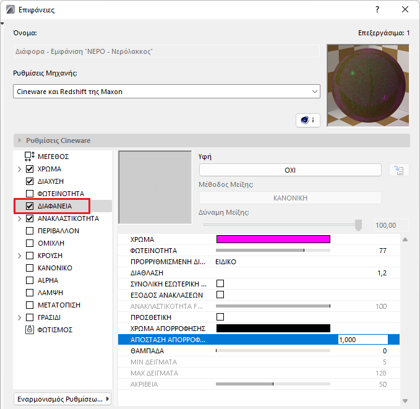Click the ΜΕΓΕΘΟΣ size icon
420x409 pixels.
pyautogui.click(x=30, y=157)
